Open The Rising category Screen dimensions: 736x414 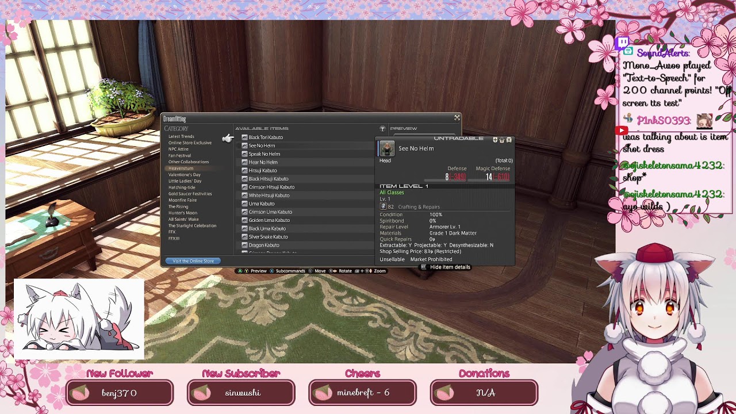(x=178, y=206)
